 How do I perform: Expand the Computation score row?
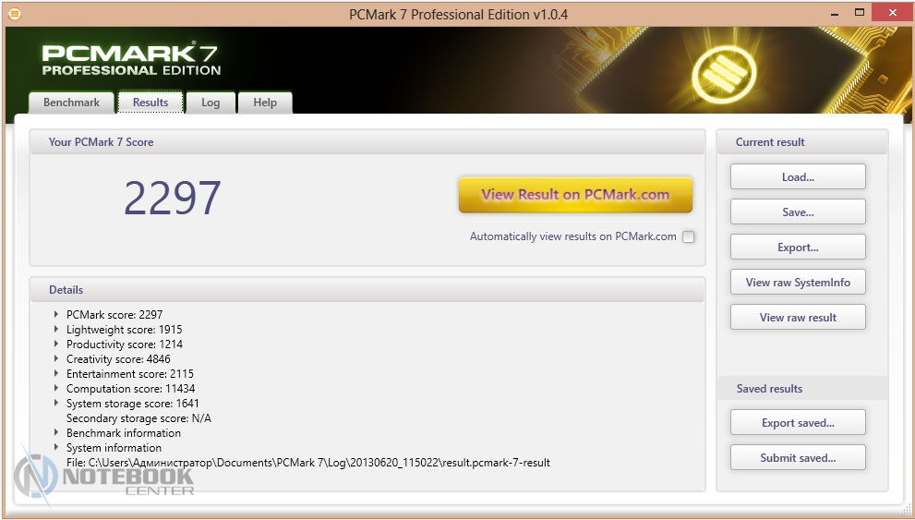tap(57, 389)
